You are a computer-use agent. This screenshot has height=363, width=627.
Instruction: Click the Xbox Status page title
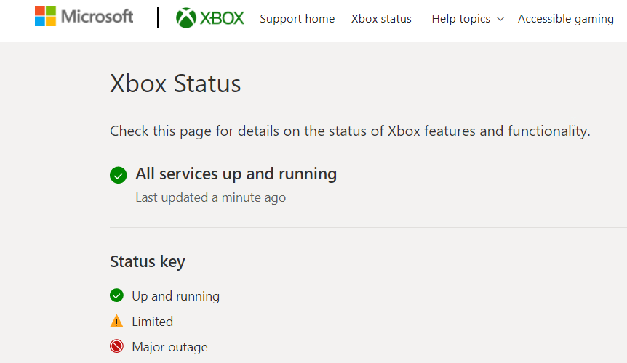point(175,83)
